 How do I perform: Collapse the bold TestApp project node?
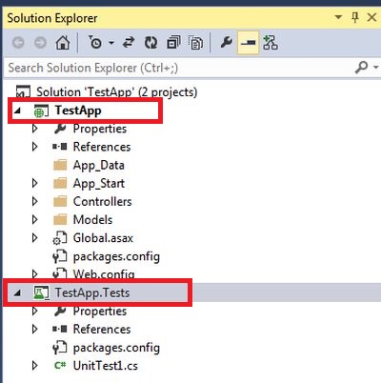click(x=17, y=111)
